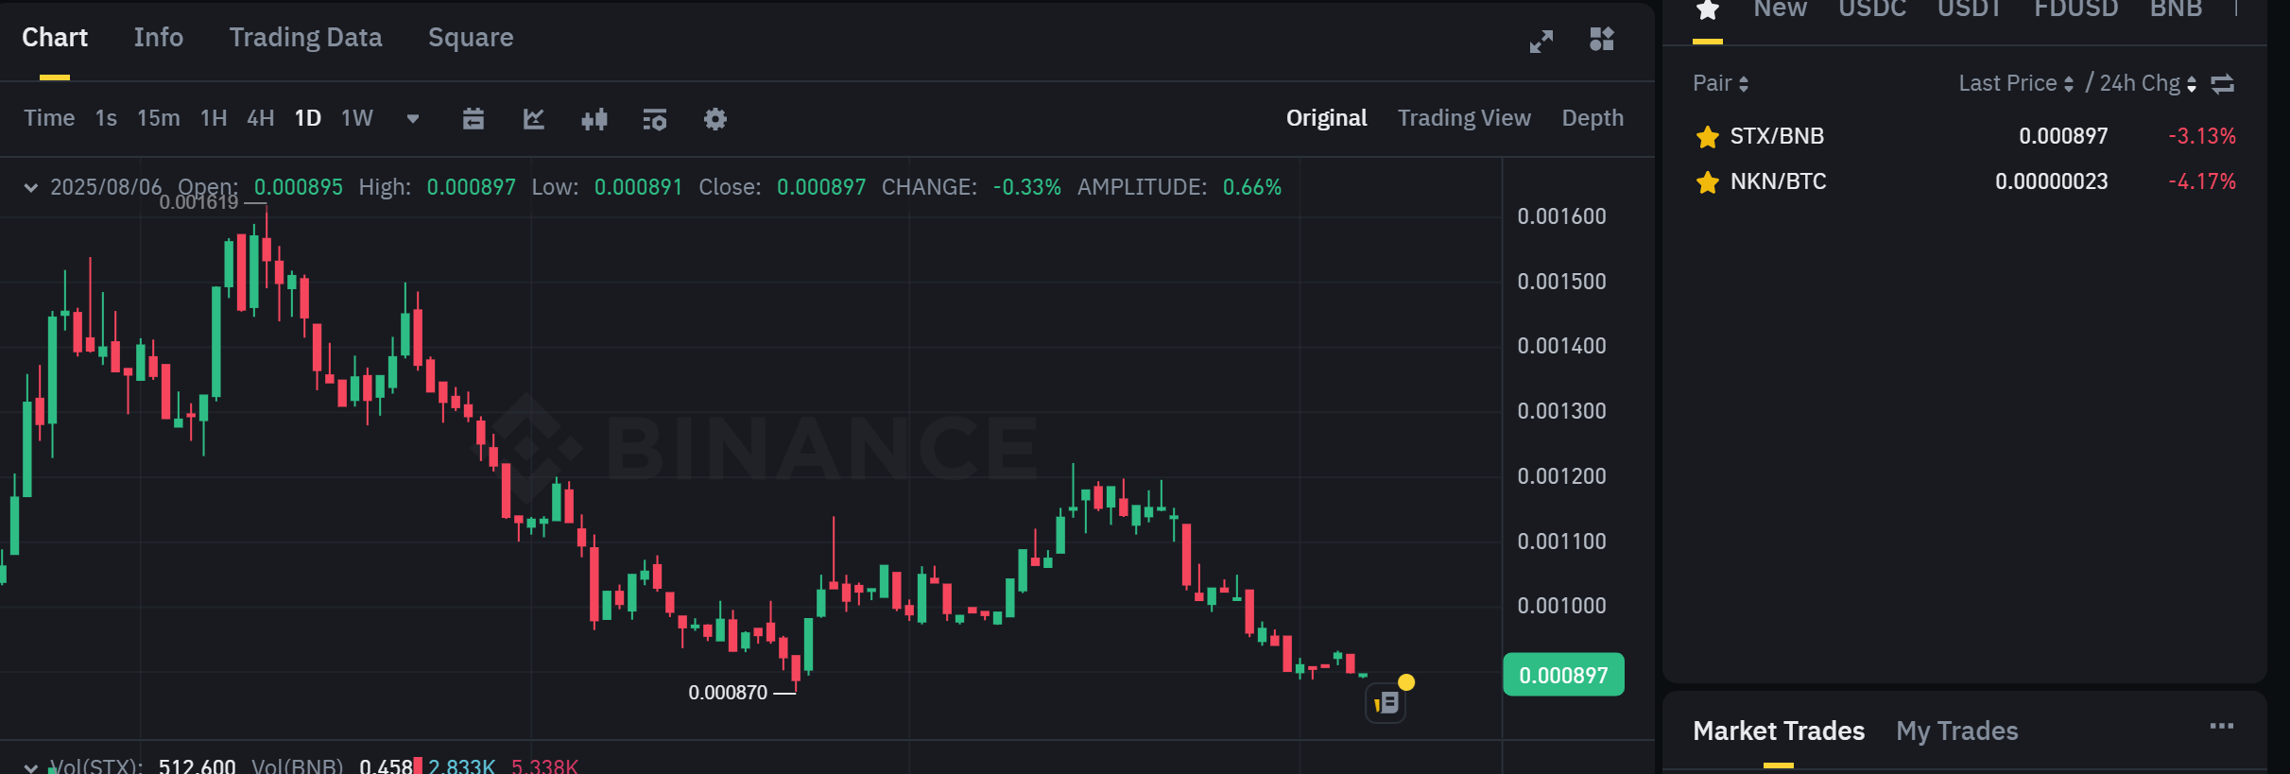Select the Original chart view
2290x774 pixels.
pos(1326,118)
